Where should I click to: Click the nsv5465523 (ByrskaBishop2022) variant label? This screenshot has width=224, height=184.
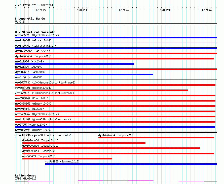(37, 35)
